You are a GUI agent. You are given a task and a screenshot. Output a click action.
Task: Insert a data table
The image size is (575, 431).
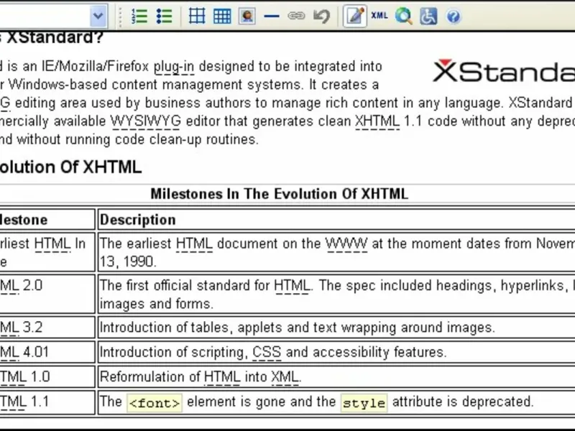click(x=222, y=16)
